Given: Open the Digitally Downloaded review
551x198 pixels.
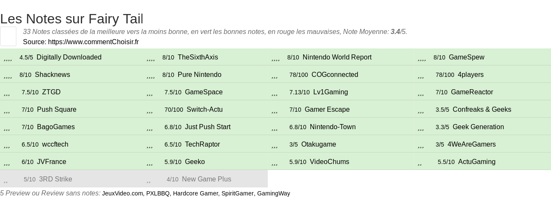Looking at the screenshot, I should (69, 57).
